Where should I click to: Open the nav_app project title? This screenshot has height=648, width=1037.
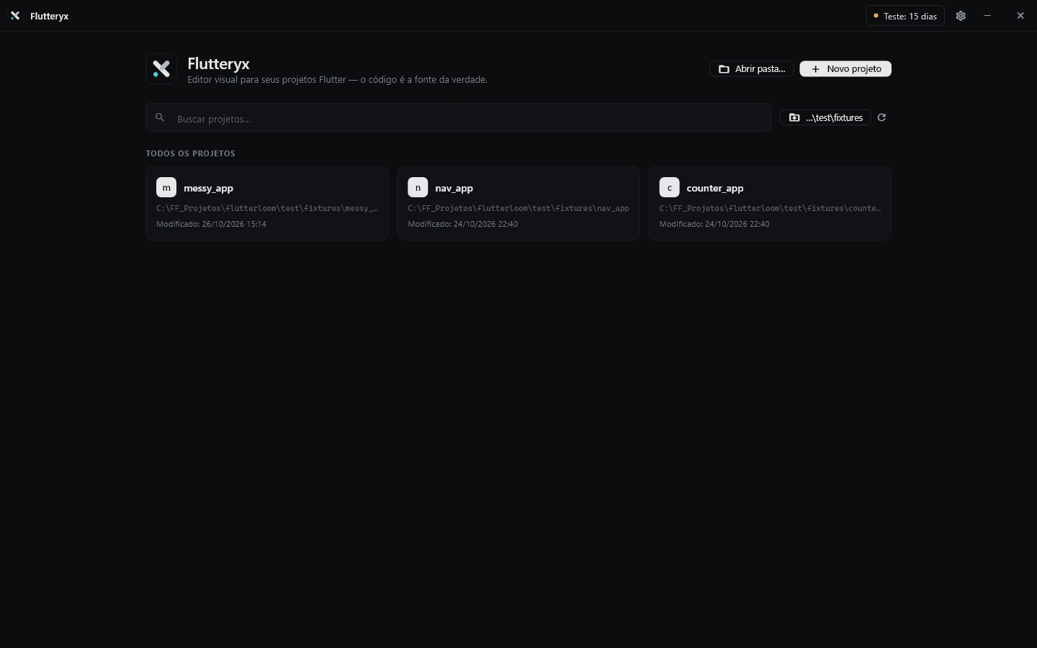pyautogui.click(x=454, y=188)
